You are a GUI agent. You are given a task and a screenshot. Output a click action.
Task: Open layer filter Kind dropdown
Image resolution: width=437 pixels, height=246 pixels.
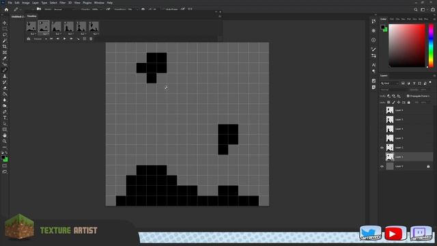(x=390, y=83)
